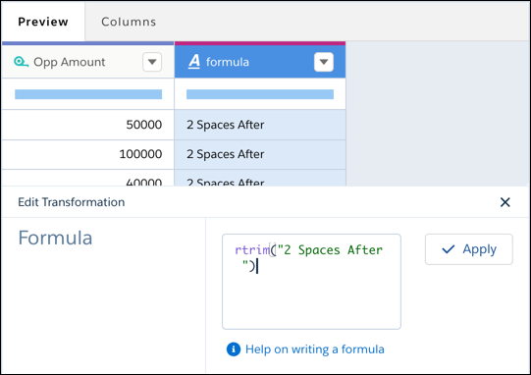This screenshot has width=531, height=375.
Task: Close the Edit Transformation panel
Action: point(504,202)
